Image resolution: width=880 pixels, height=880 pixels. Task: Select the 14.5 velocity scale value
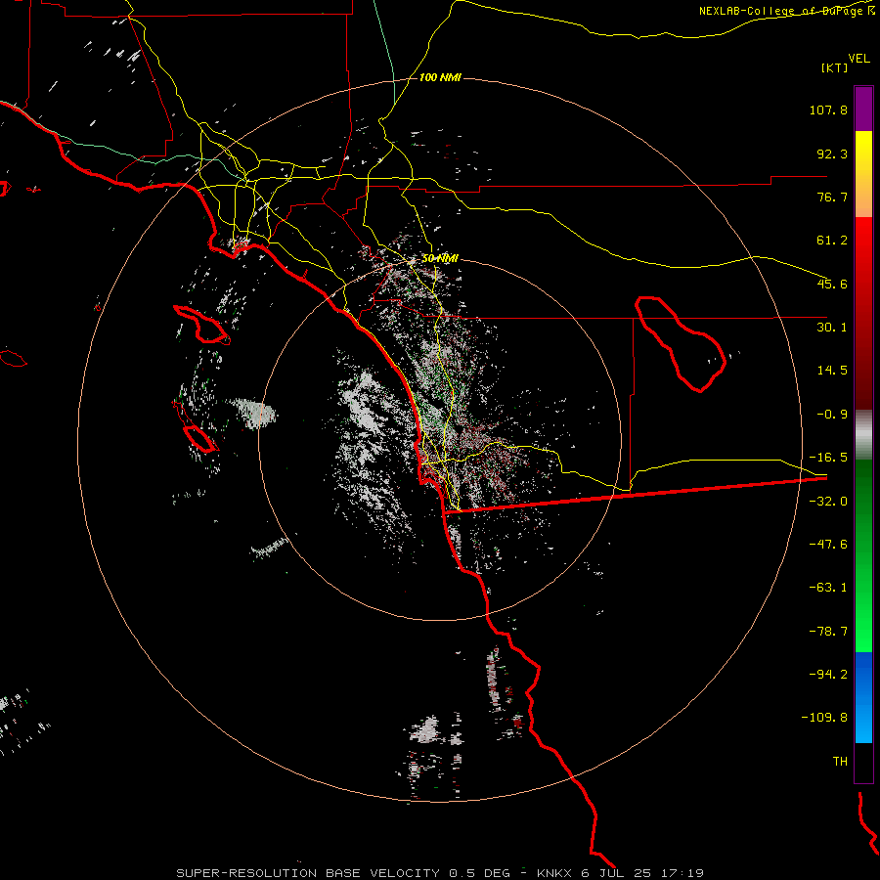tap(832, 371)
